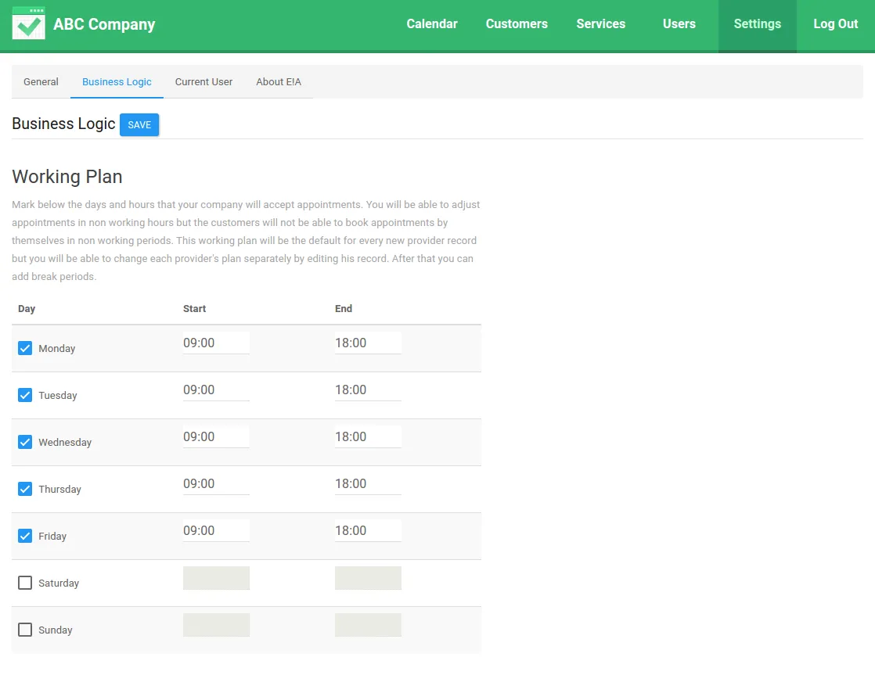Switch to the General tab
The image size is (875, 675).
click(x=41, y=82)
